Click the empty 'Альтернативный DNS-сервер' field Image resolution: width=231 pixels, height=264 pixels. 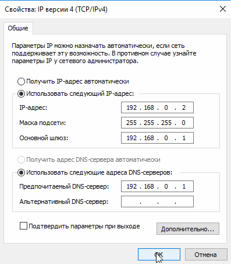click(x=157, y=202)
